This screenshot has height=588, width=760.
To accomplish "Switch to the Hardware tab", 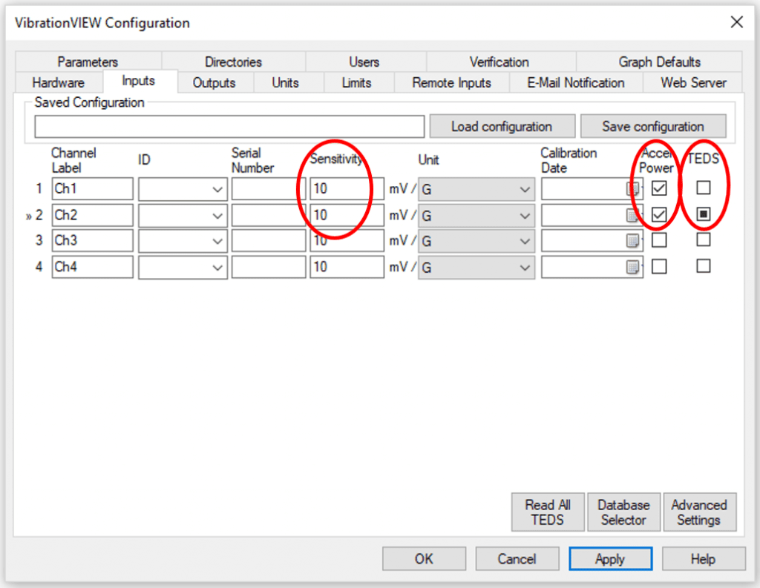I will click(x=59, y=82).
